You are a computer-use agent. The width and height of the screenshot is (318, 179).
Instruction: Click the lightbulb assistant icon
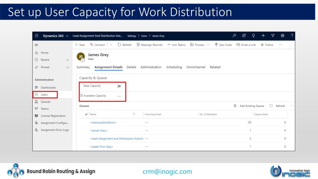coord(253,36)
